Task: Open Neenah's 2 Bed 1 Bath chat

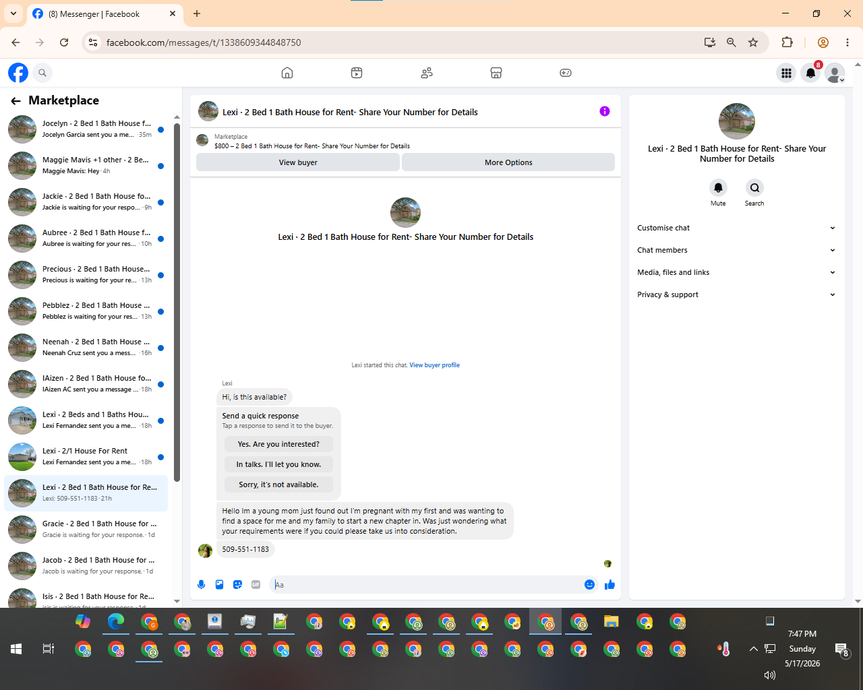Action: tap(86, 348)
